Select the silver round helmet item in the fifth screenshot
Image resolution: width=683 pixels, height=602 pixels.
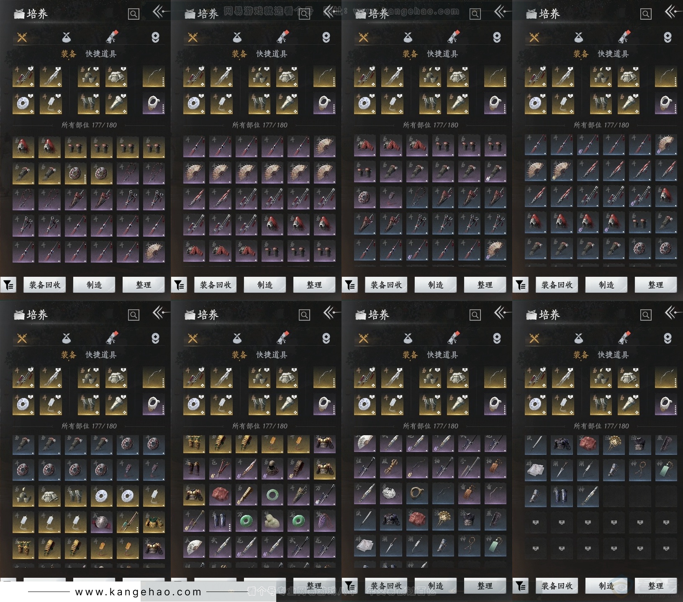102,522
